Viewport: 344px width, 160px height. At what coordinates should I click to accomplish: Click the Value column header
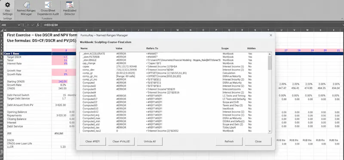[x=119, y=48]
